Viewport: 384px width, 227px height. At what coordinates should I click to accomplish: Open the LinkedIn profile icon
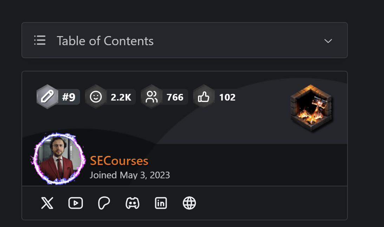coord(161,203)
